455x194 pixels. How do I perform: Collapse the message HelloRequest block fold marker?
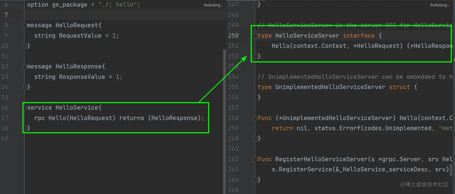(x=25, y=26)
